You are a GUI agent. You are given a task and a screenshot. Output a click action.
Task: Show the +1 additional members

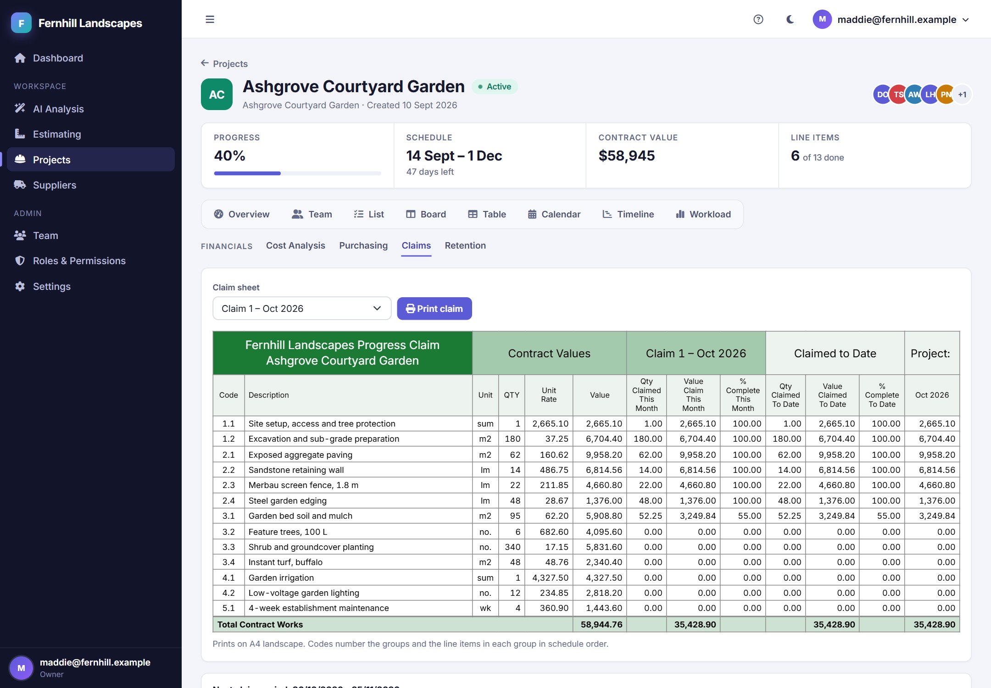[x=963, y=94]
